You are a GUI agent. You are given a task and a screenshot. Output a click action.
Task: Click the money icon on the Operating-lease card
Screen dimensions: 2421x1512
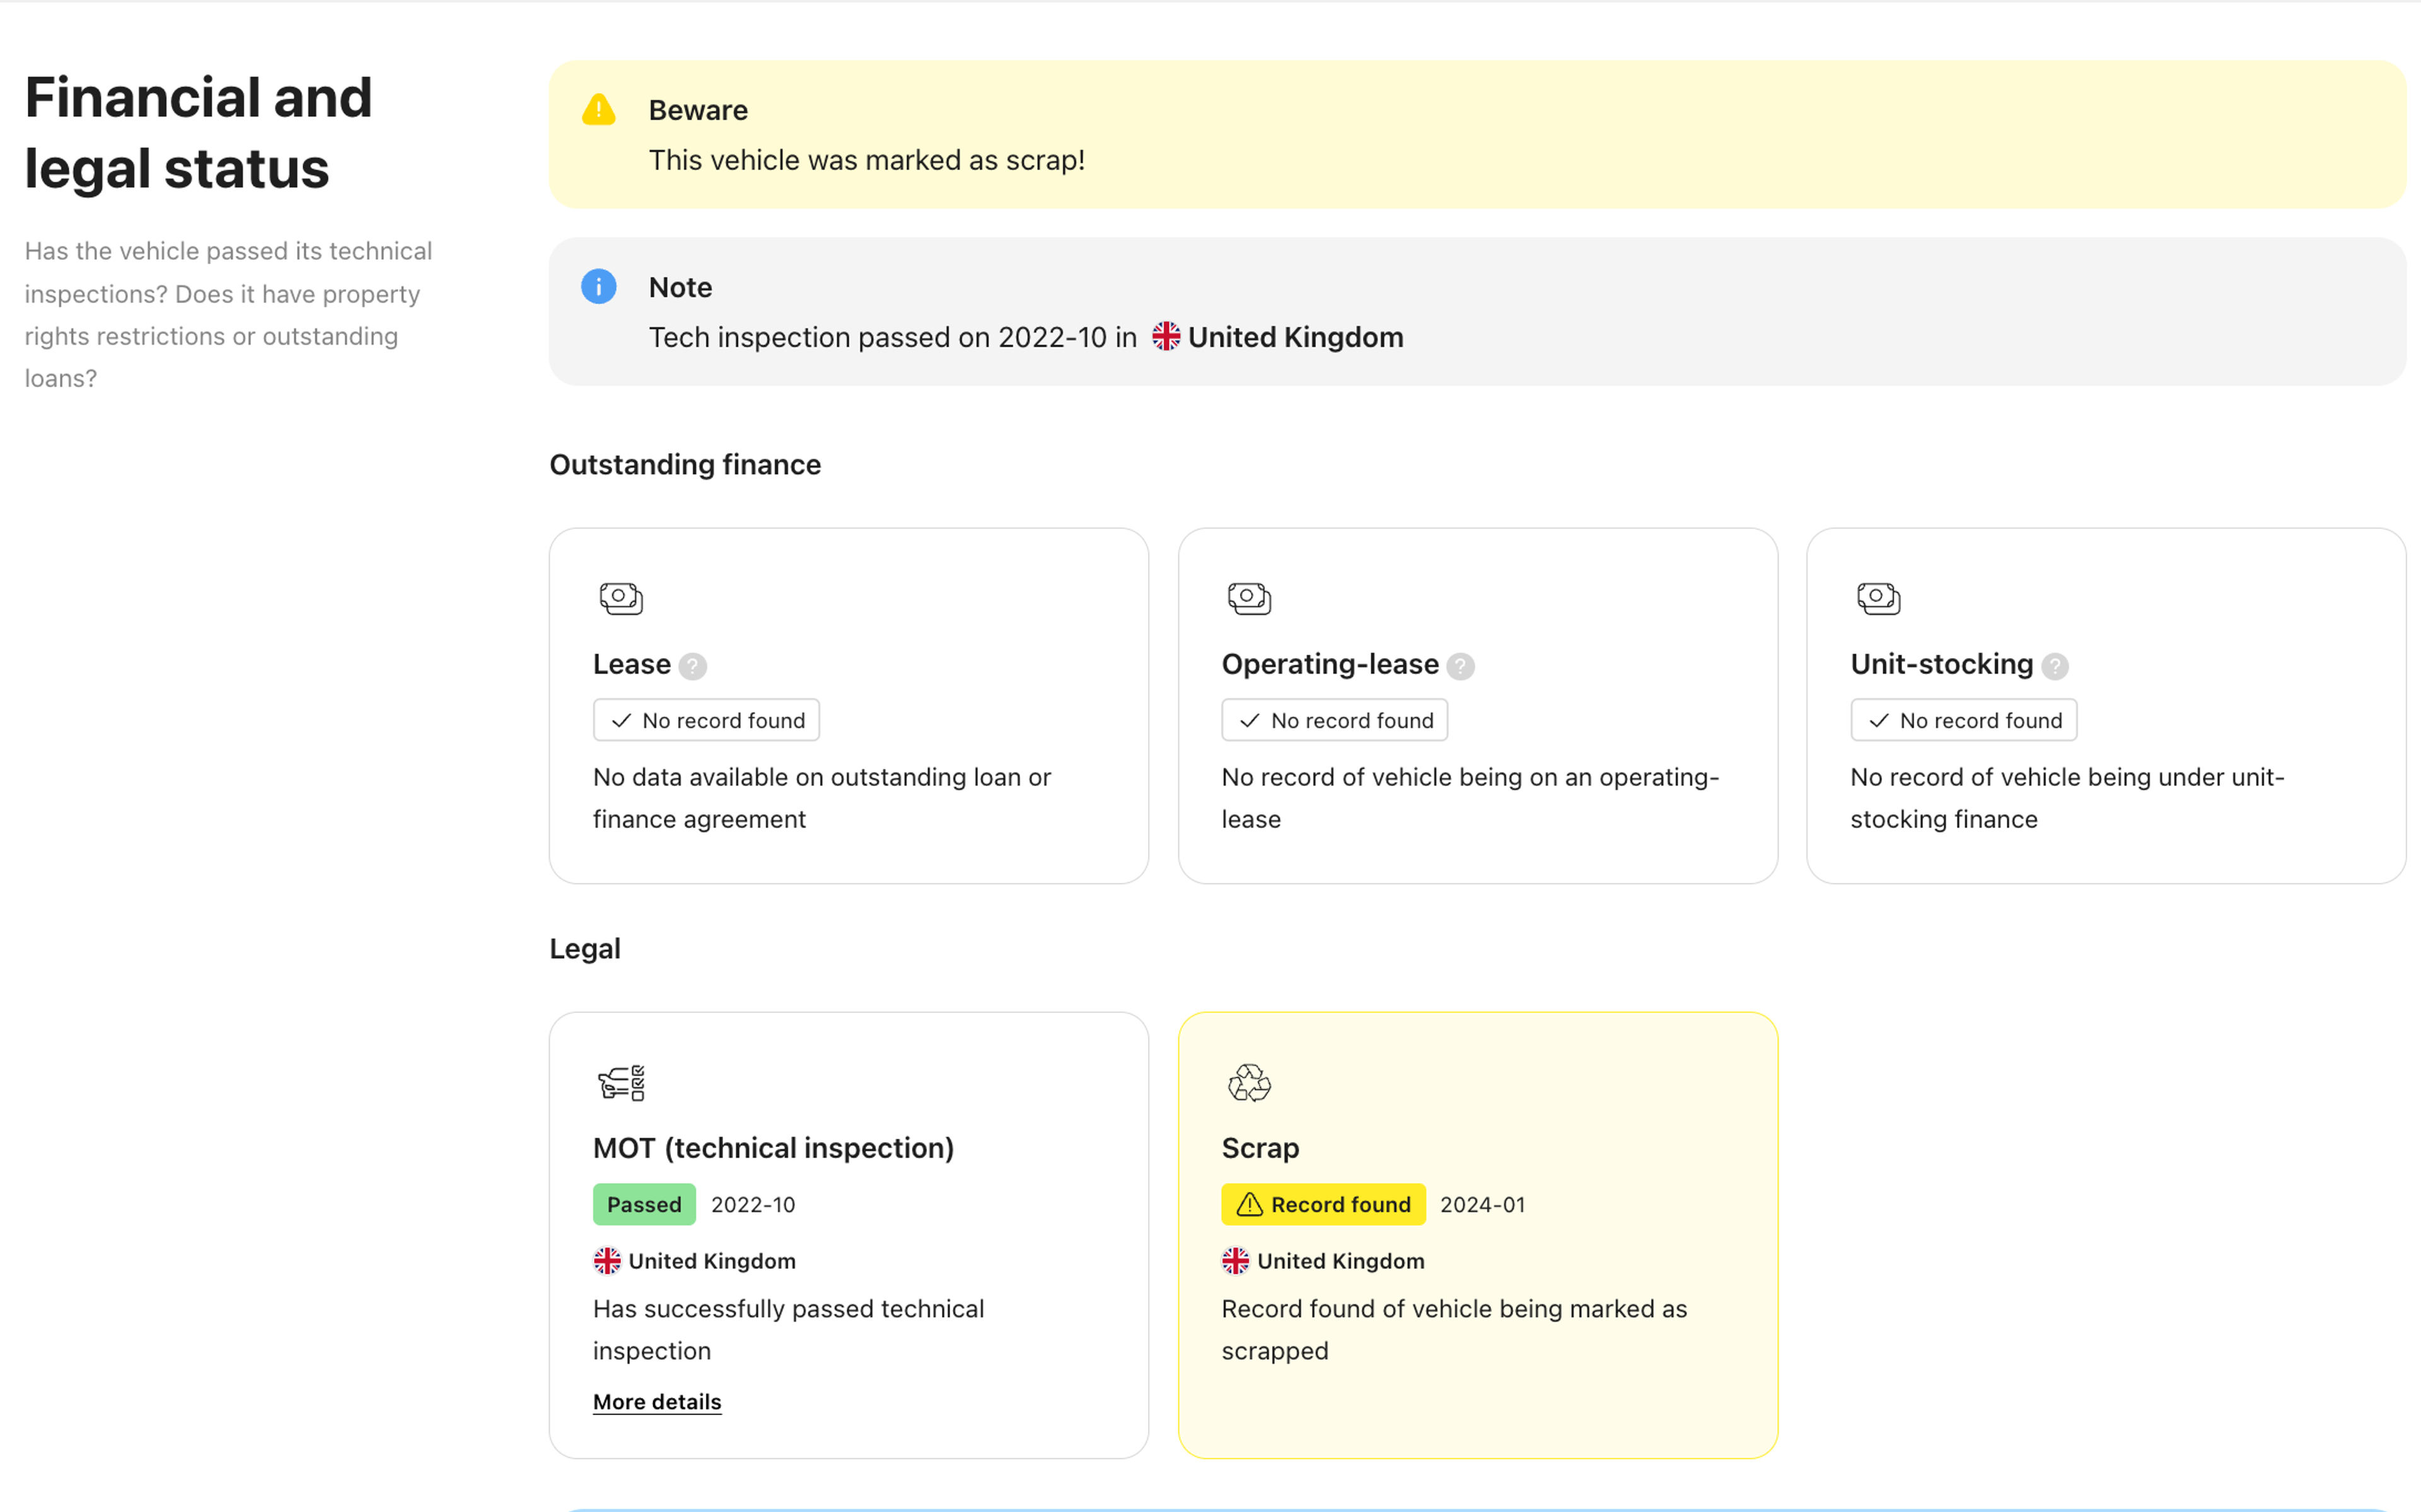click(1249, 598)
